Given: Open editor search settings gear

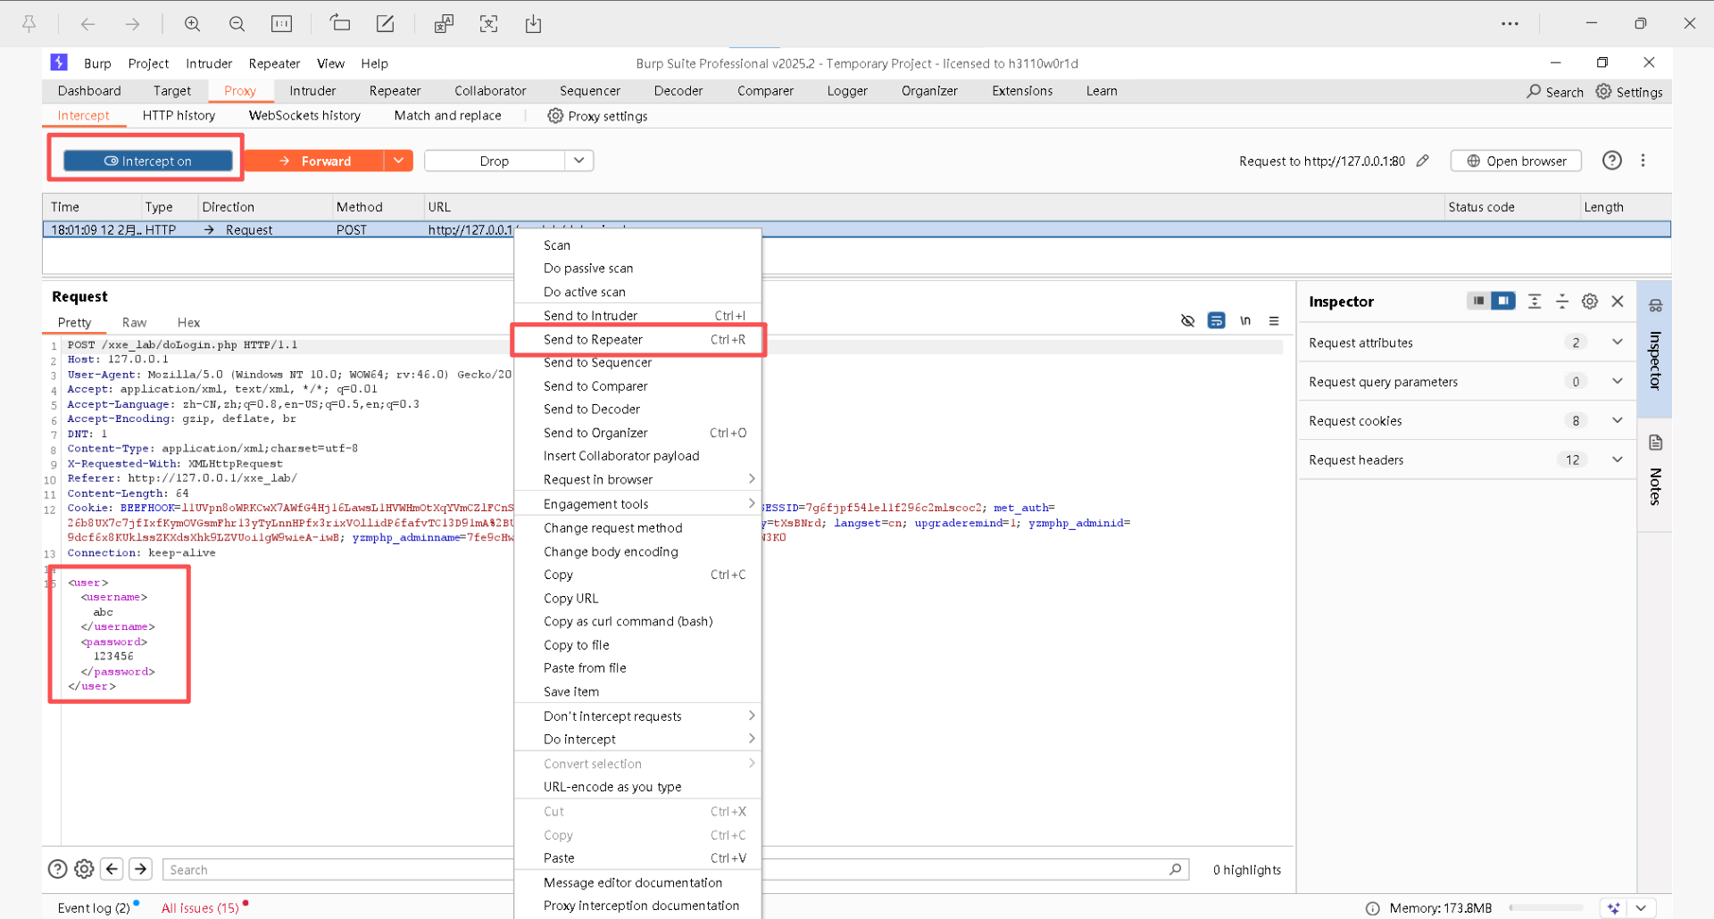Looking at the screenshot, I should [x=84, y=869].
